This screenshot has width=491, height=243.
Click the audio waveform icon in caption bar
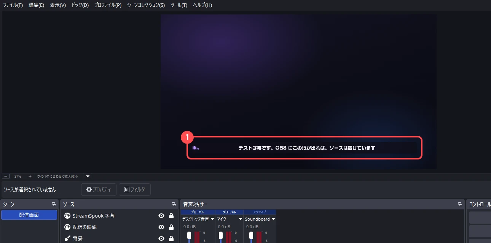pos(196,148)
